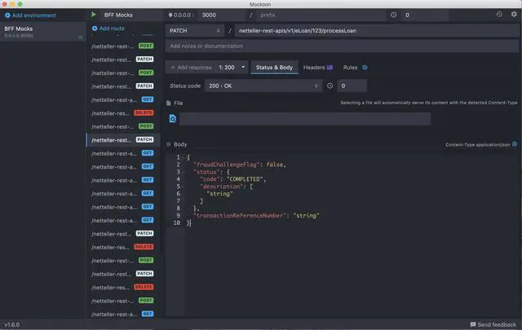
Task: Close the BFF Mocks environment with the x icon
Action: pyautogui.click(x=80, y=37)
